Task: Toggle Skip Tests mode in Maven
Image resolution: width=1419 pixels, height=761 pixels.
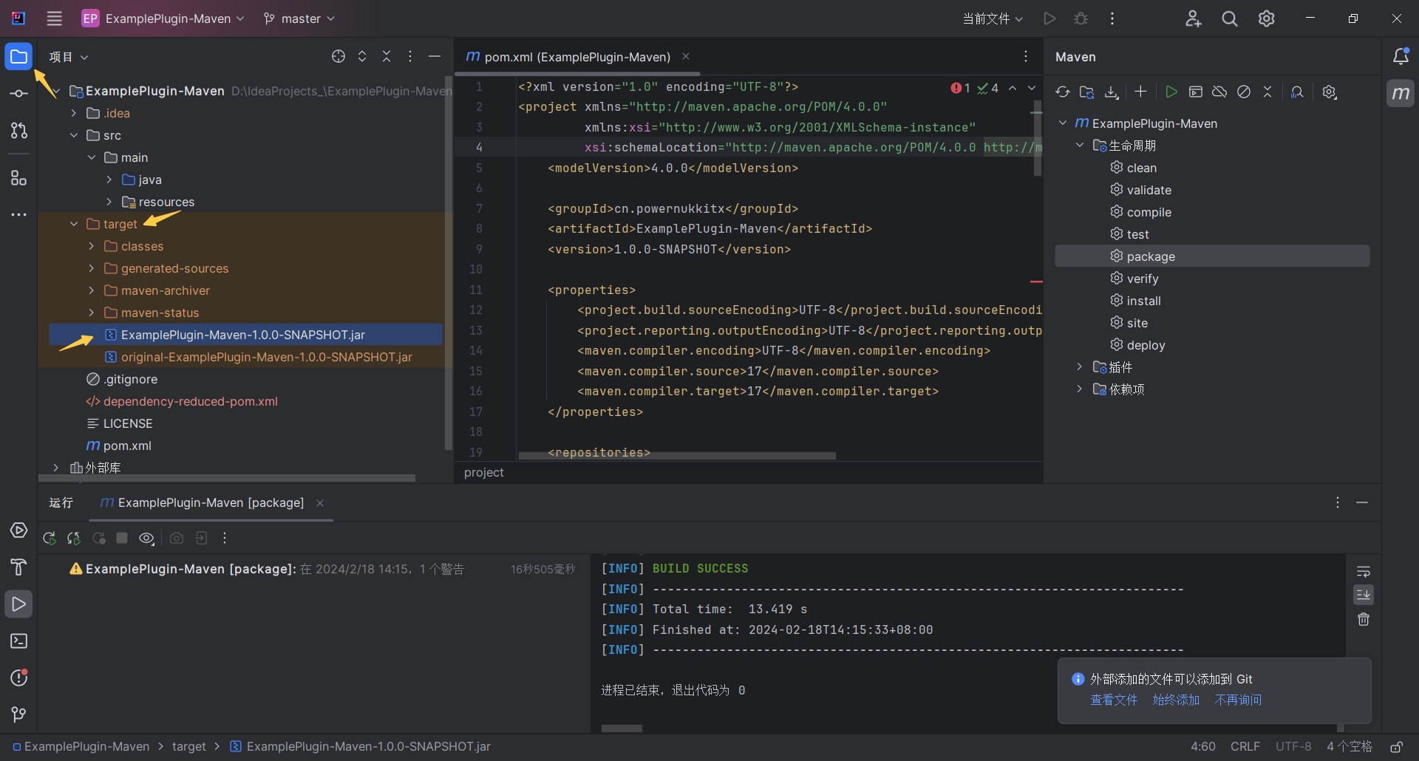Action: 1244,92
